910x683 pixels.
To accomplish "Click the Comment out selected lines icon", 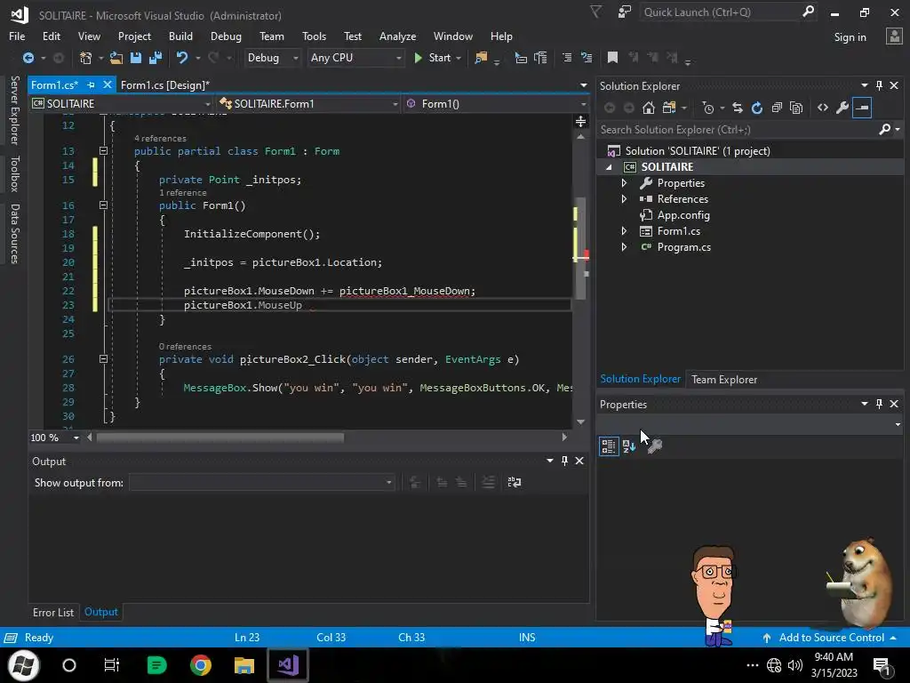I will [567, 58].
